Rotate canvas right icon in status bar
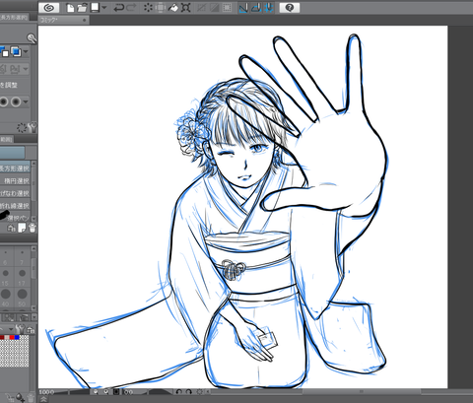473x403 pixels. [x=189, y=392]
